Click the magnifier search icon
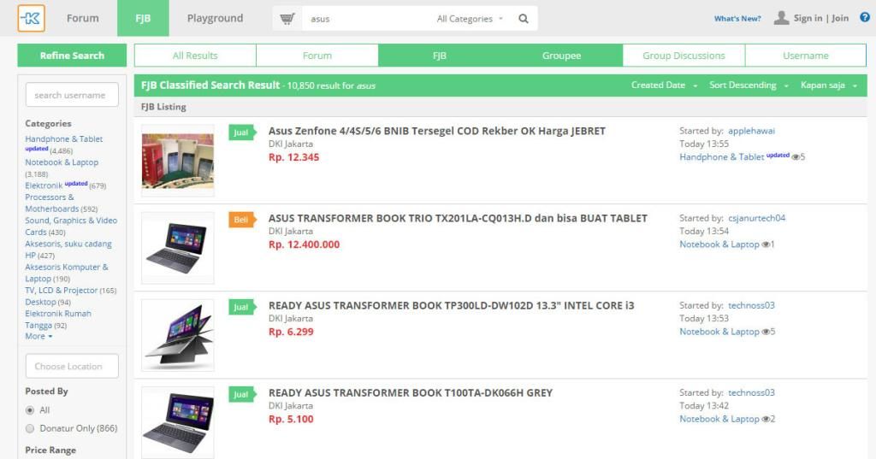This screenshot has width=876, height=459. [x=524, y=19]
